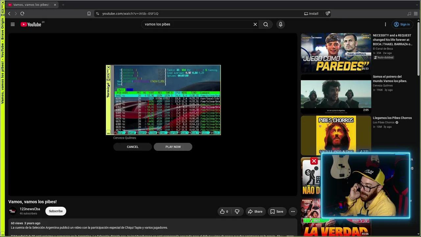Open Brave browser main menu
Viewport: 421px width, 237px height.
click(x=416, y=13)
